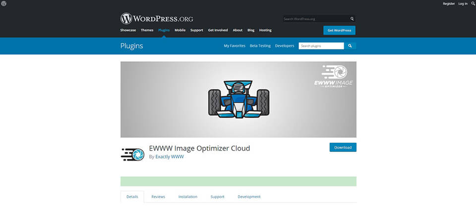
Task: Switch to the Development tab
Action: point(249,197)
